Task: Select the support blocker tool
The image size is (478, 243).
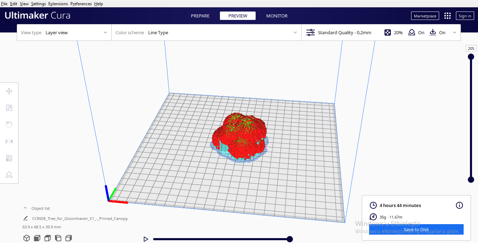Action: click(9, 175)
